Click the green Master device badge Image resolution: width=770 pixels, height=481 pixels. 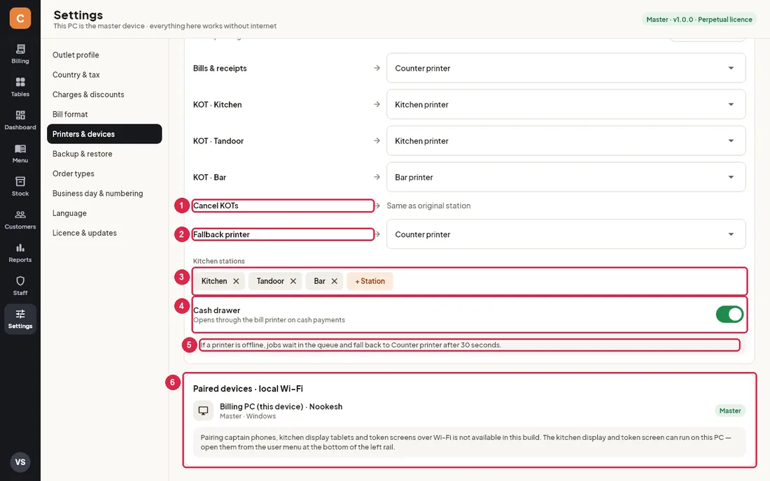point(729,411)
